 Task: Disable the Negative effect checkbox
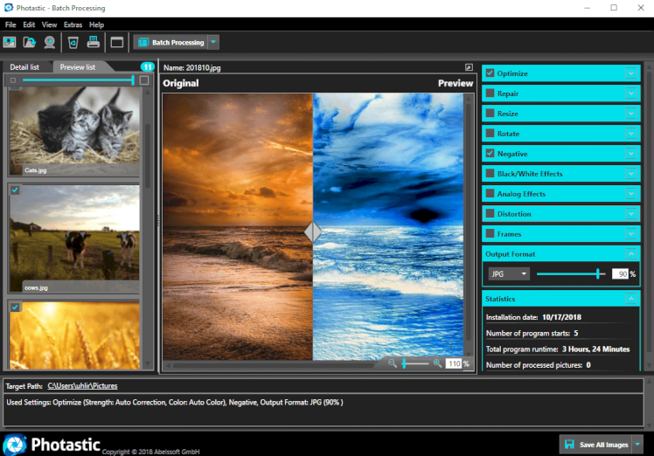[x=490, y=154]
